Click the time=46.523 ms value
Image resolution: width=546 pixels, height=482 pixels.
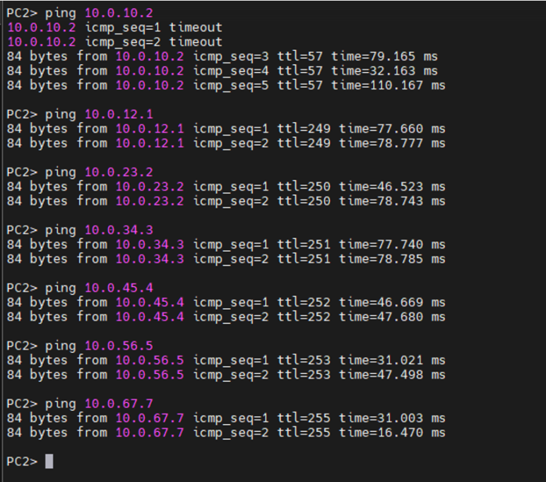[392, 187]
